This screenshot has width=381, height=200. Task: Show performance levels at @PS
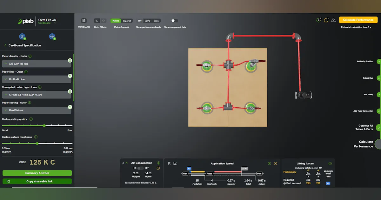148,21
